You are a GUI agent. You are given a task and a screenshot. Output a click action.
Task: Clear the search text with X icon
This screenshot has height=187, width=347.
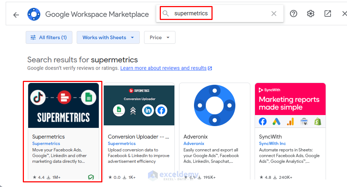click(274, 14)
